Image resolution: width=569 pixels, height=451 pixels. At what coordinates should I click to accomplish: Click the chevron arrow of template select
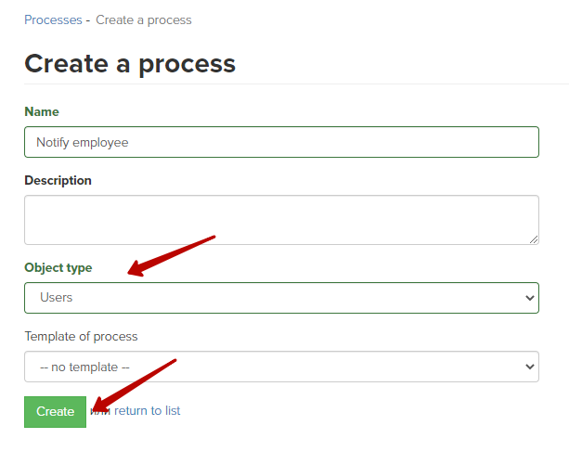[530, 367]
